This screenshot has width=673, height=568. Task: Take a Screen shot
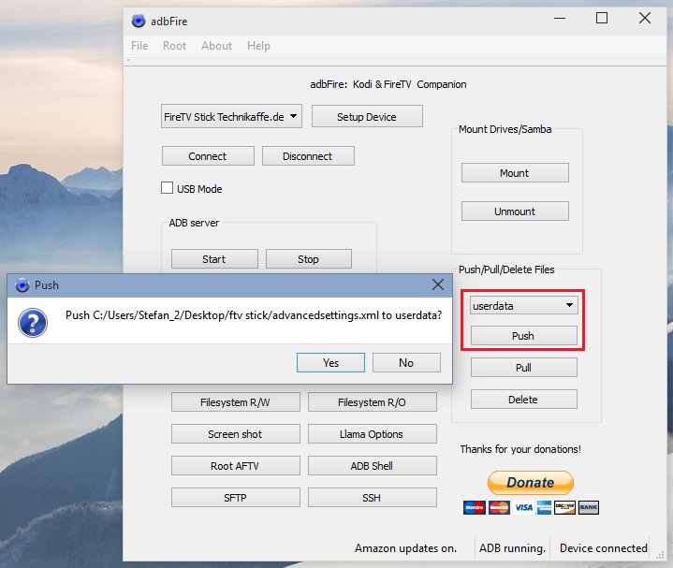click(x=236, y=434)
